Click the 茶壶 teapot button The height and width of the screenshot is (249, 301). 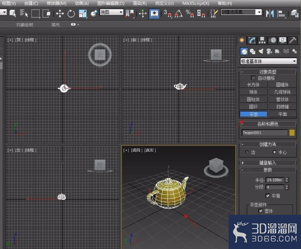tap(253, 114)
